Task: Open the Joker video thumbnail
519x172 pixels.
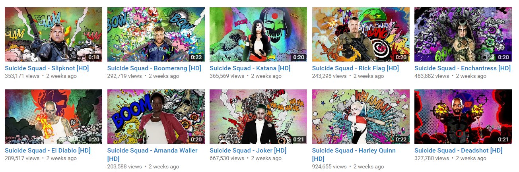Action: pos(258,116)
